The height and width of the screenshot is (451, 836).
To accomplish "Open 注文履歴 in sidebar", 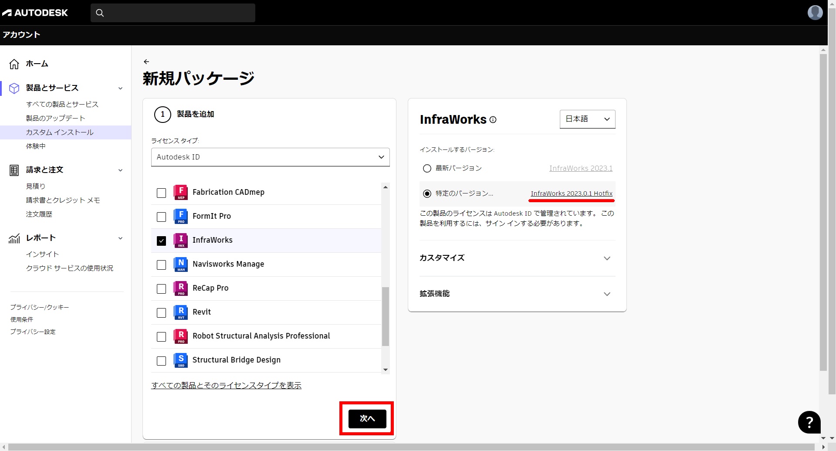I will (x=39, y=214).
